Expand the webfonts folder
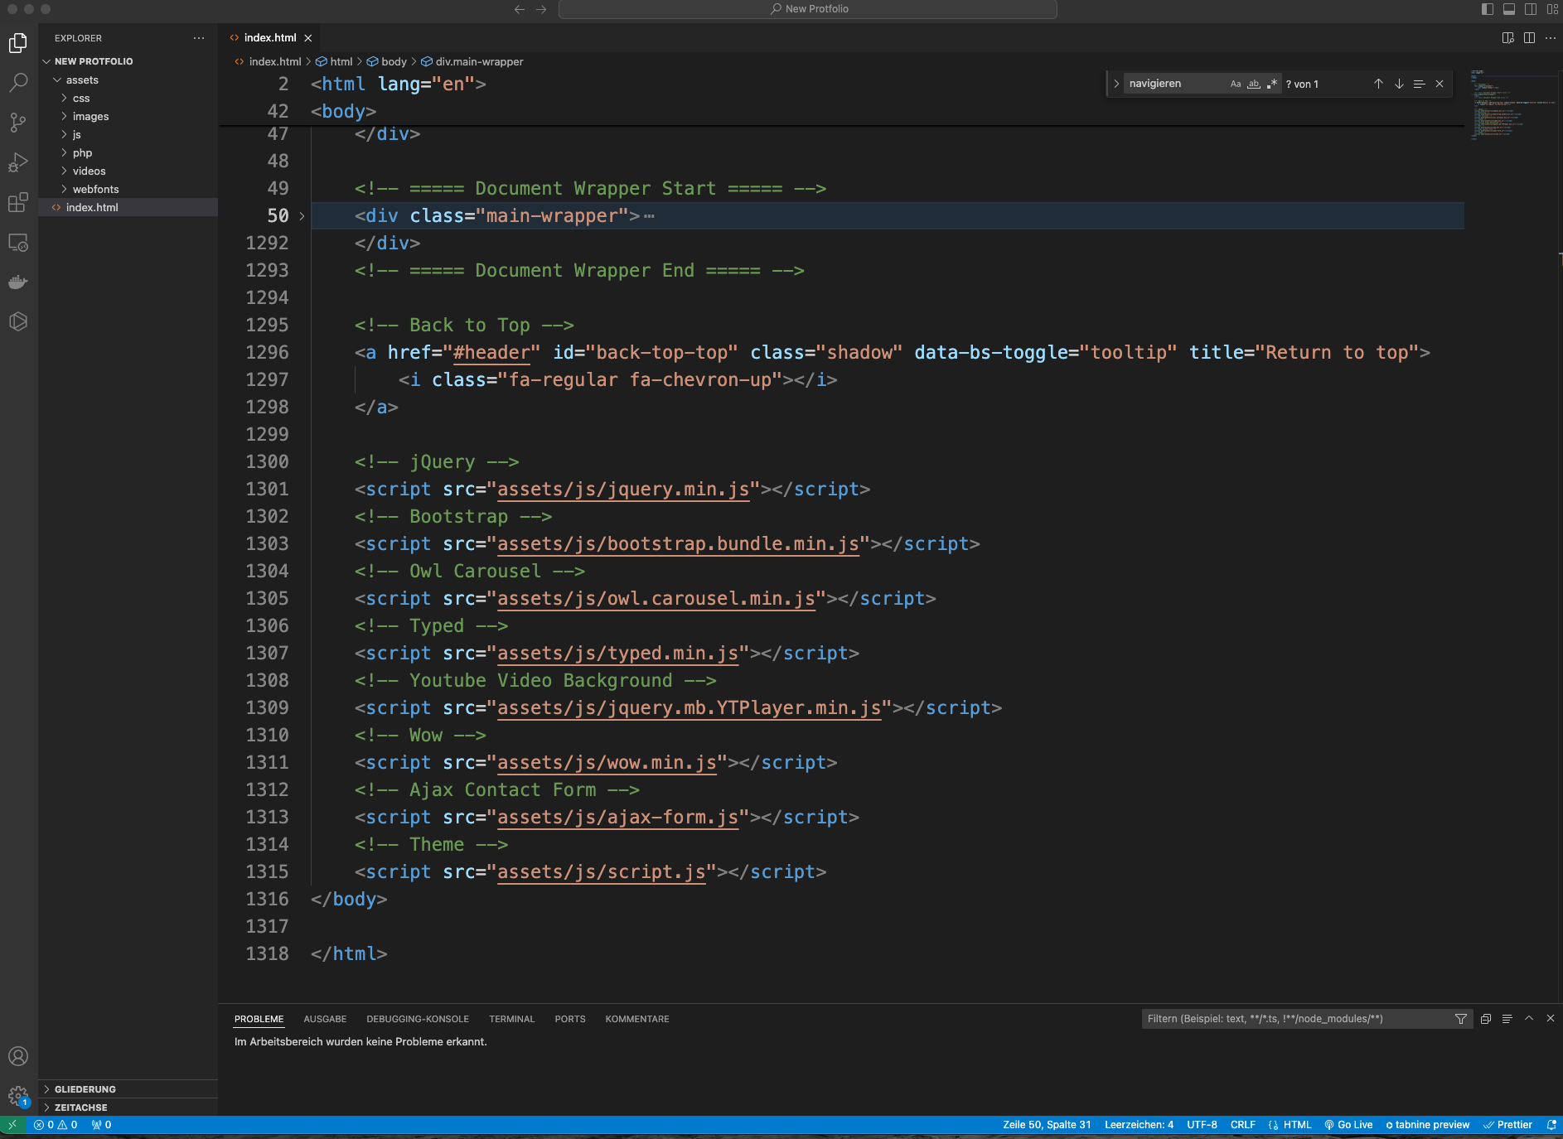Viewport: 1563px width, 1139px height. [128, 189]
